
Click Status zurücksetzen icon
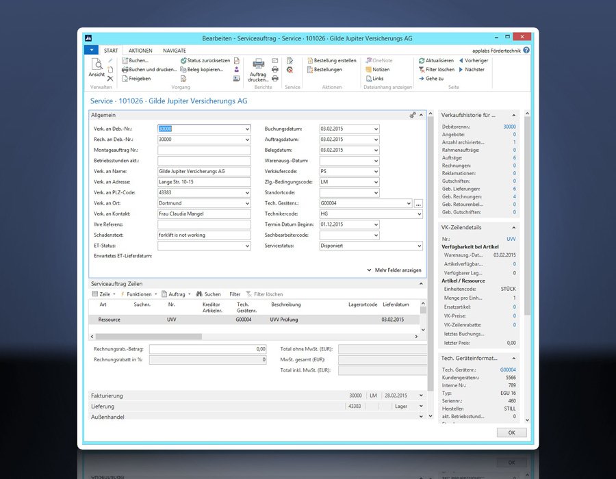click(183, 60)
